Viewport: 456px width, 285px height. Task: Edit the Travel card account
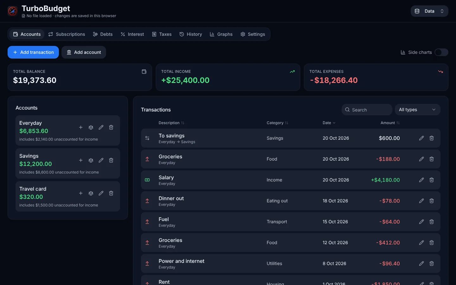101,193
